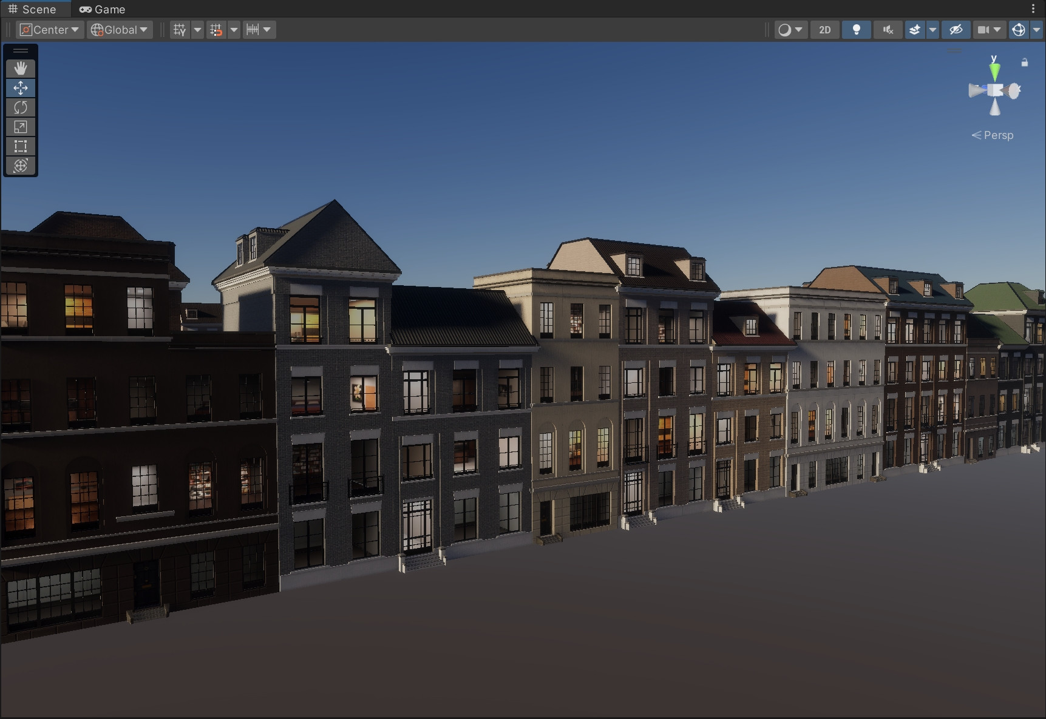Select the Hand view tool

pyautogui.click(x=21, y=69)
